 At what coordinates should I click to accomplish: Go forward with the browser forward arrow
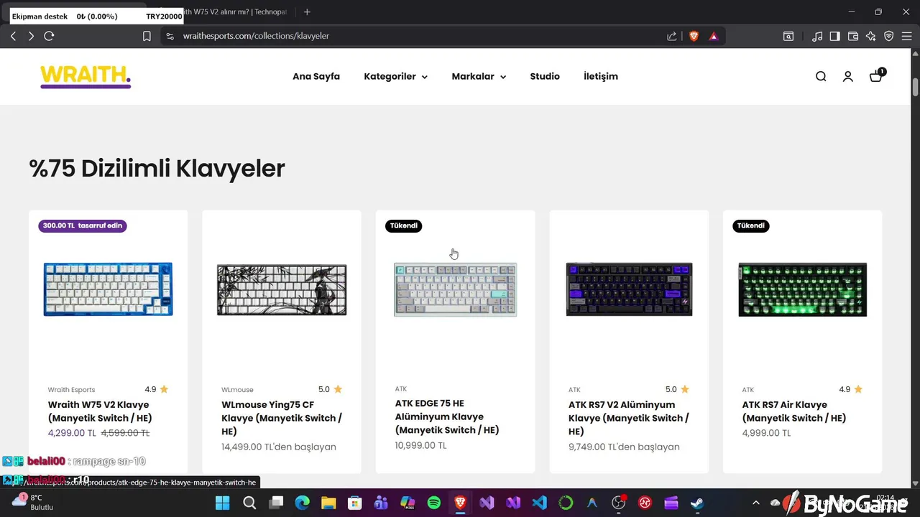point(31,36)
